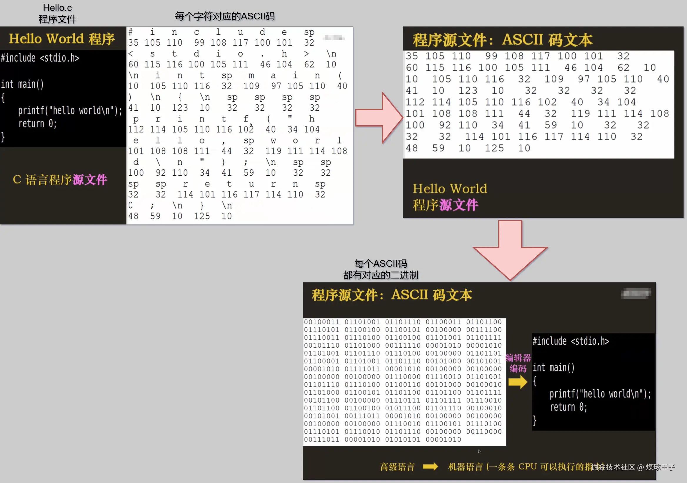Click the C 语言程序源文件 label

pyautogui.click(x=60, y=179)
